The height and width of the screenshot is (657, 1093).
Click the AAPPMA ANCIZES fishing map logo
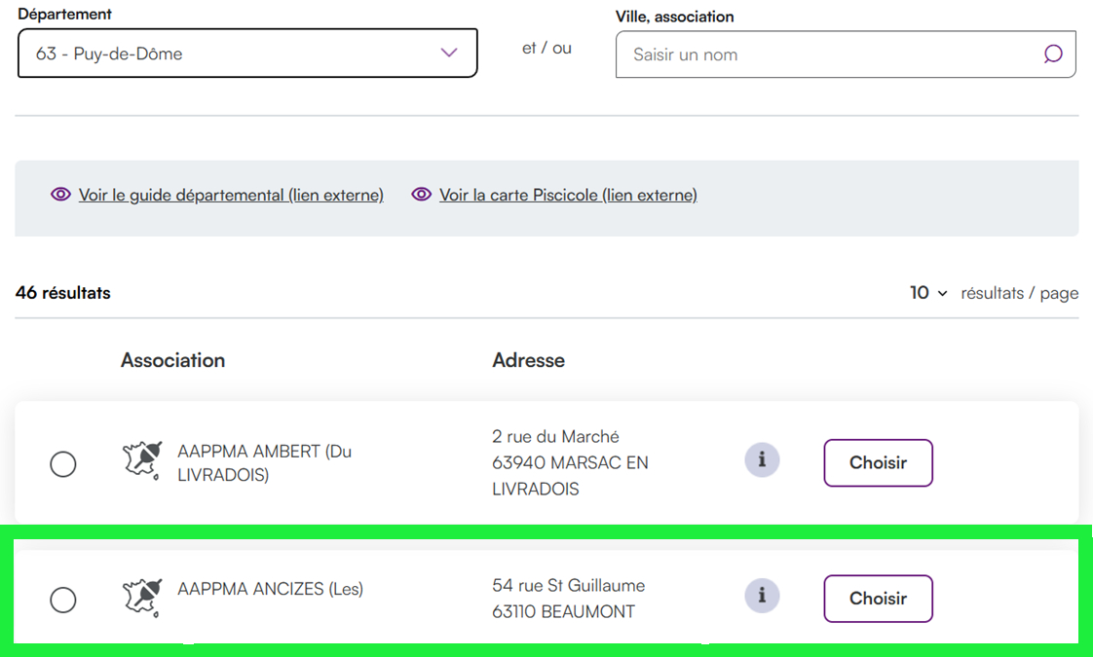(x=142, y=598)
